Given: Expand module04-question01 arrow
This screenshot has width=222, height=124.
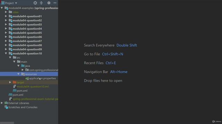Looking at the screenshot, I should pos(6,16).
